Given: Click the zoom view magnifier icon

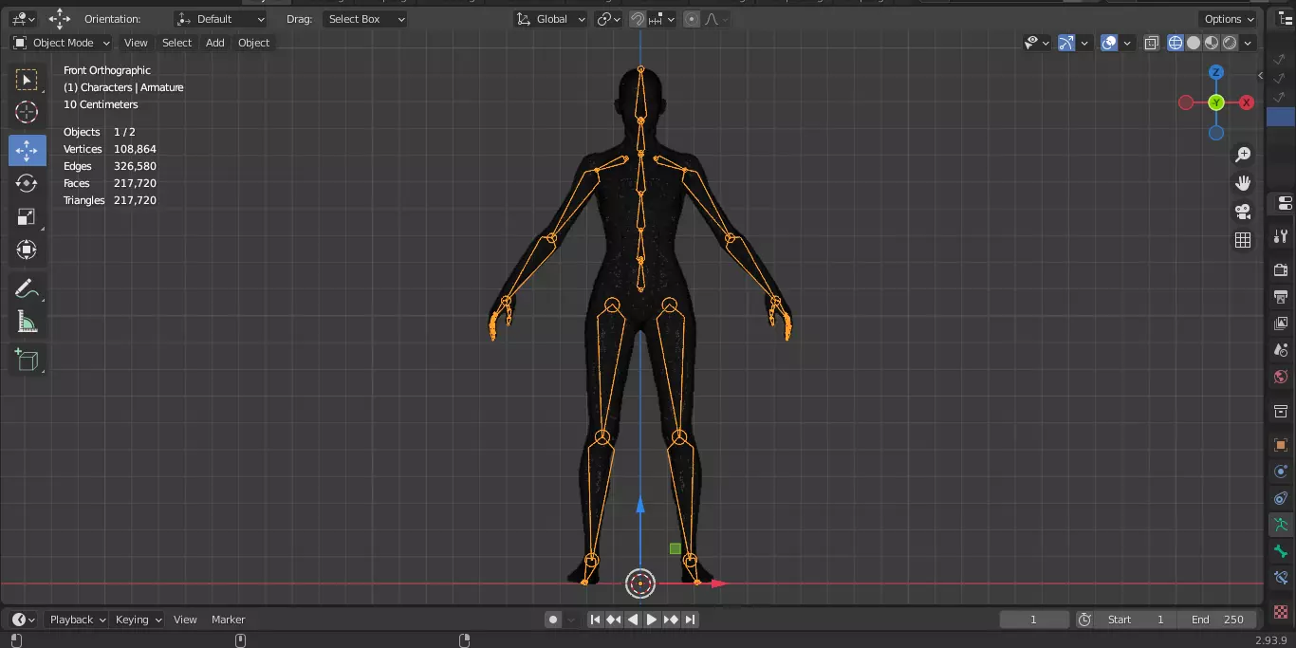Looking at the screenshot, I should [x=1243, y=155].
